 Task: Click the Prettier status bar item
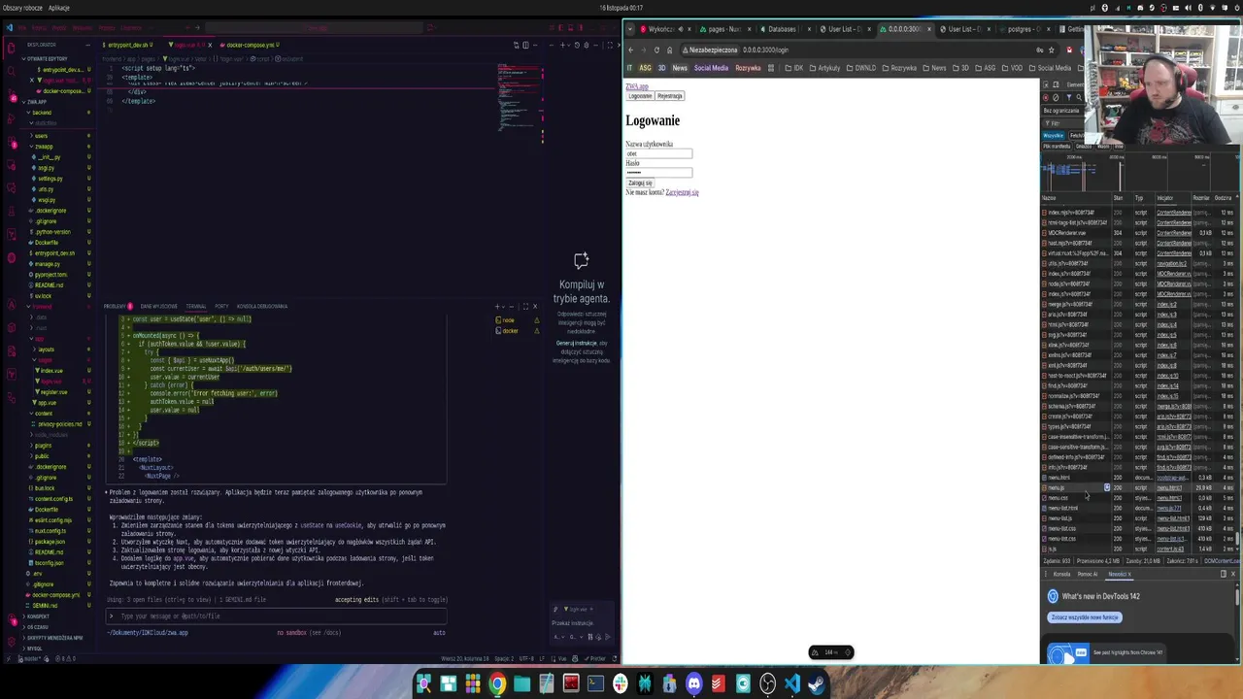point(595,659)
